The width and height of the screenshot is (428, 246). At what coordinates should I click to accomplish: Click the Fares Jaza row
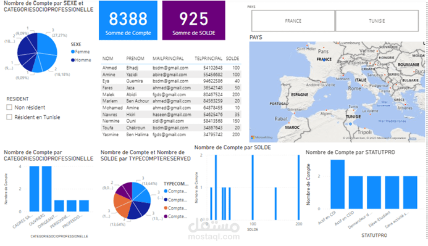pyautogui.click(x=171, y=88)
